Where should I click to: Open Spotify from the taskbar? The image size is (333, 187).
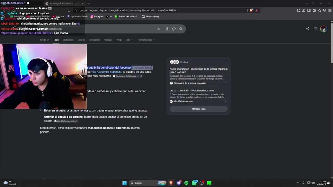click(186, 183)
